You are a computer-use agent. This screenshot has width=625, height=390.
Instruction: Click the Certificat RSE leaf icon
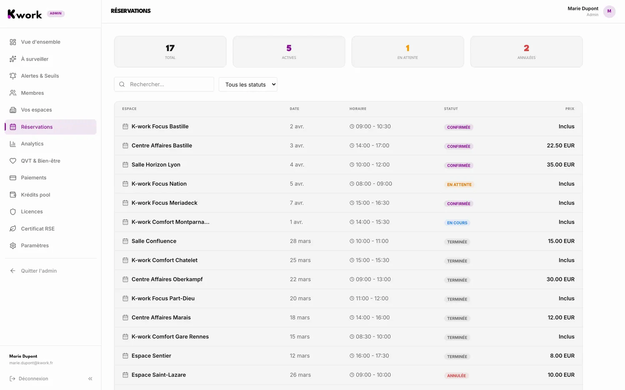pos(13,229)
